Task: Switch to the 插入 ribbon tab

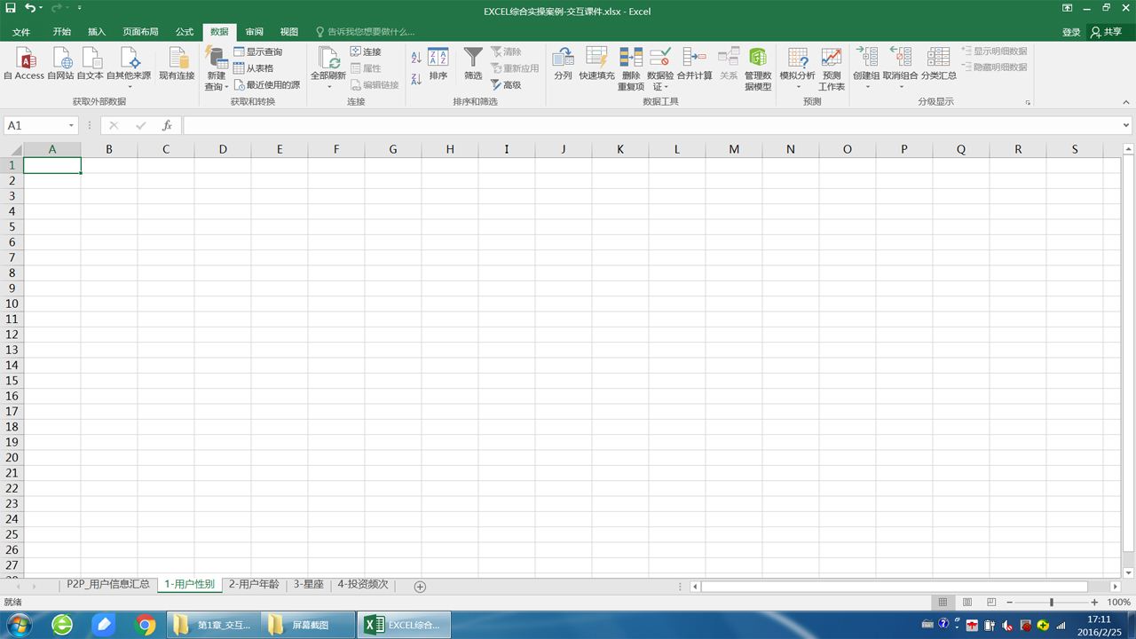Action: coord(97,32)
